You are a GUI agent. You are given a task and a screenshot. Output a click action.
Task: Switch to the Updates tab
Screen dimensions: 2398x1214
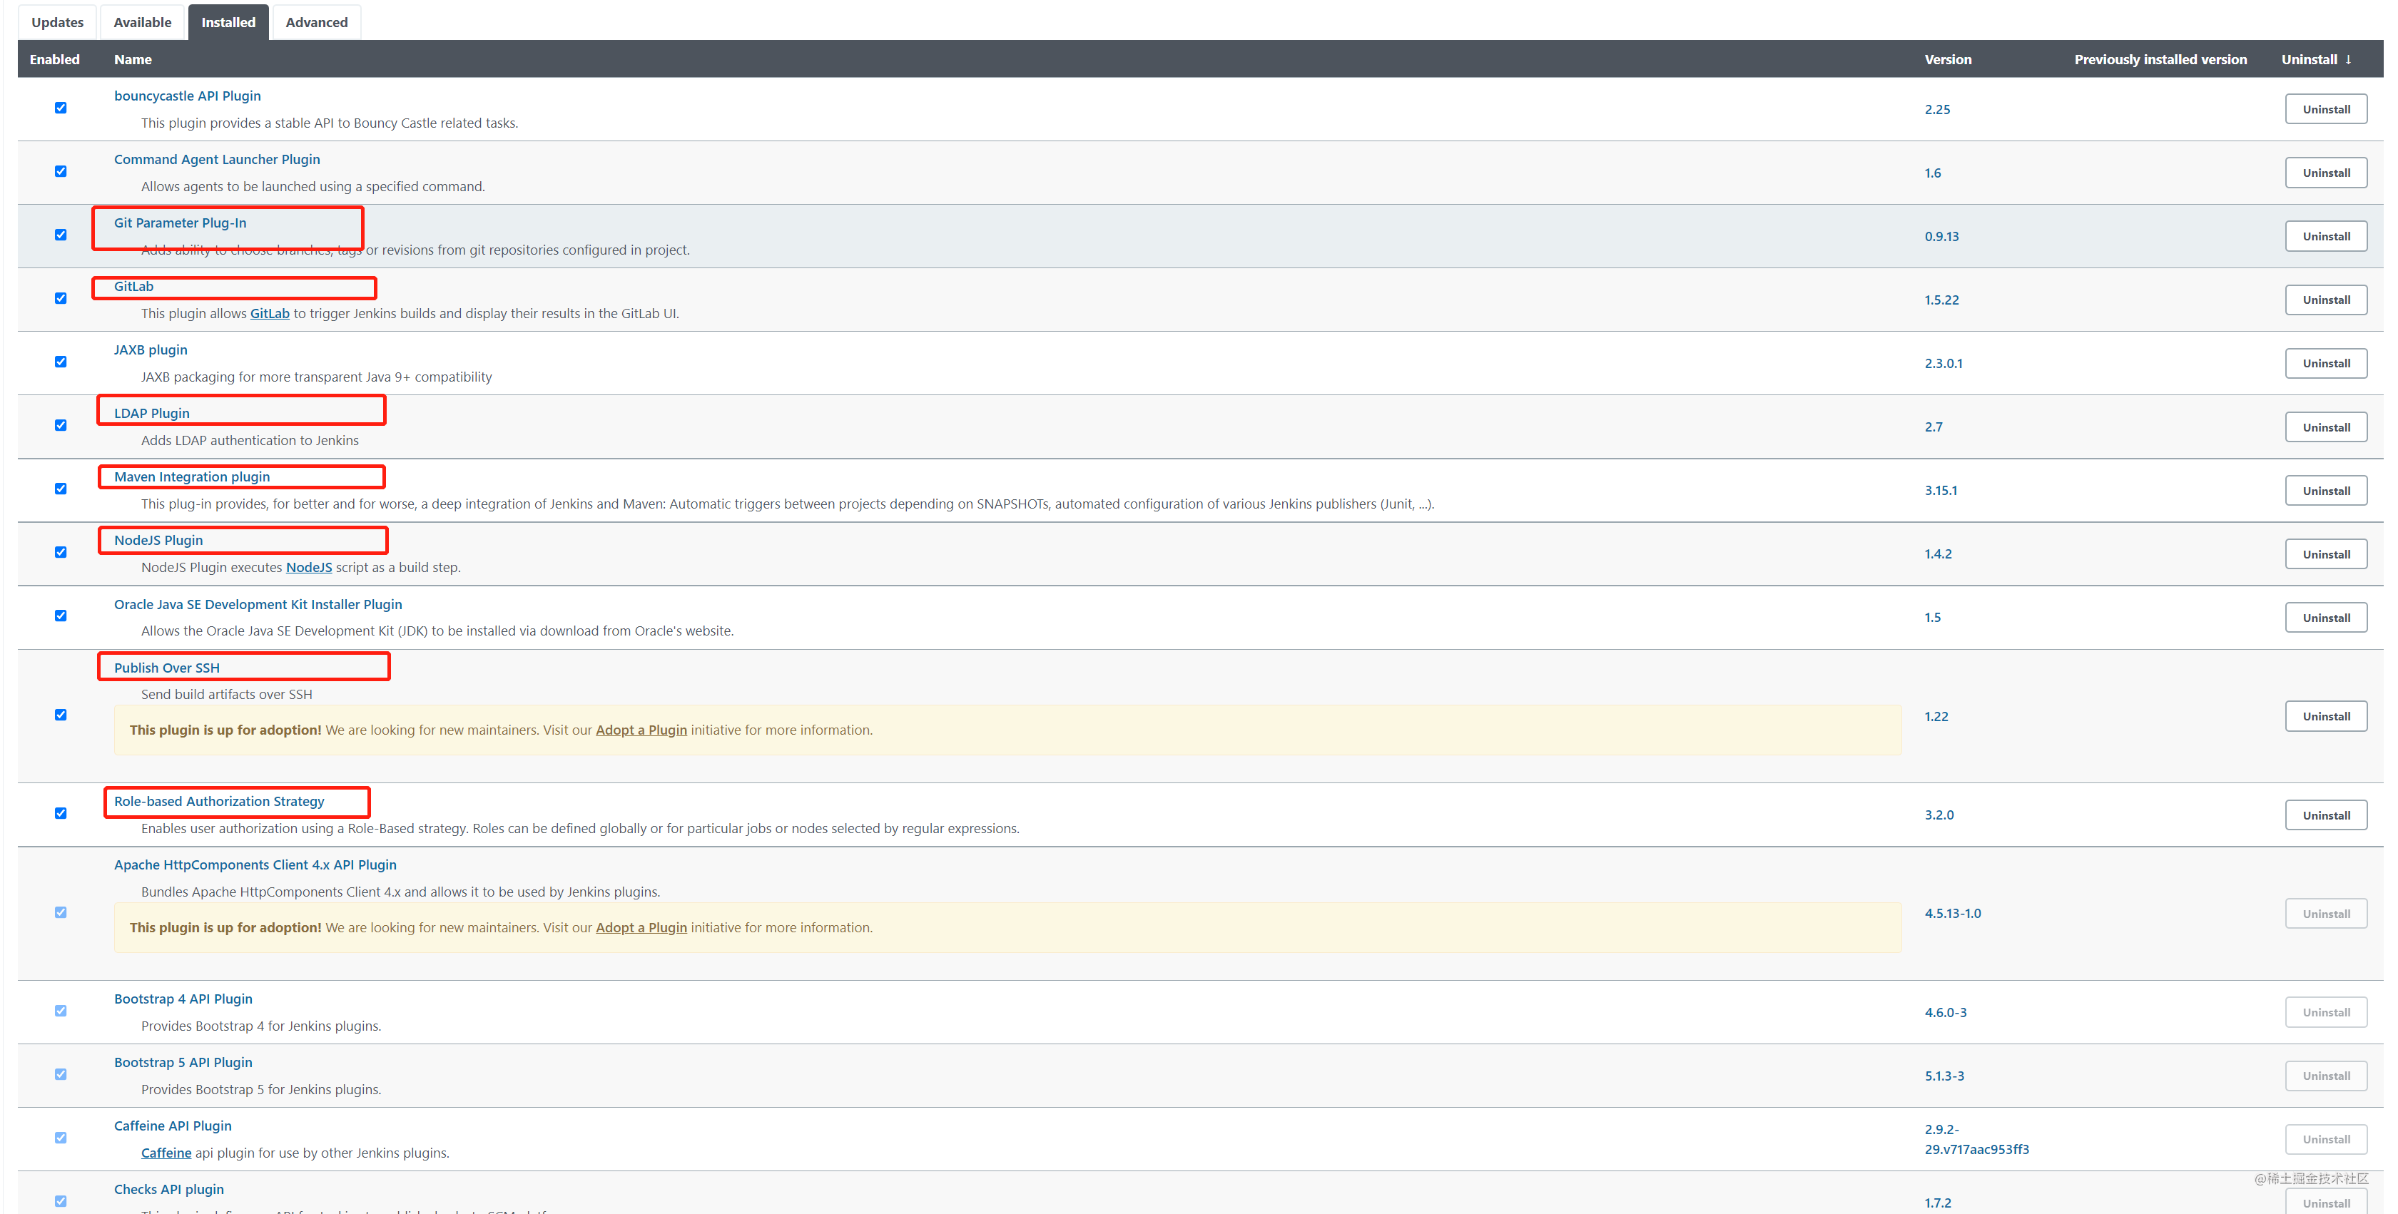tap(57, 22)
